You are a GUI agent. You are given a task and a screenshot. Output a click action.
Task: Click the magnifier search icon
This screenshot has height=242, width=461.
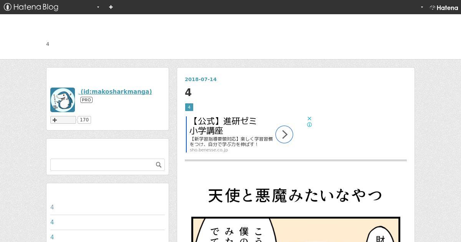click(159, 165)
